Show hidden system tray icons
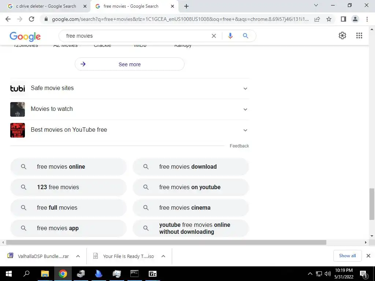Image resolution: width=375 pixels, height=281 pixels. [310, 274]
